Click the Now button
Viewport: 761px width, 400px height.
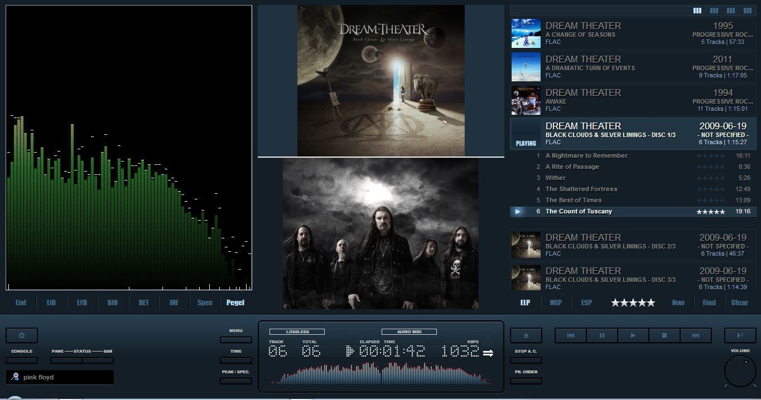click(x=678, y=303)
